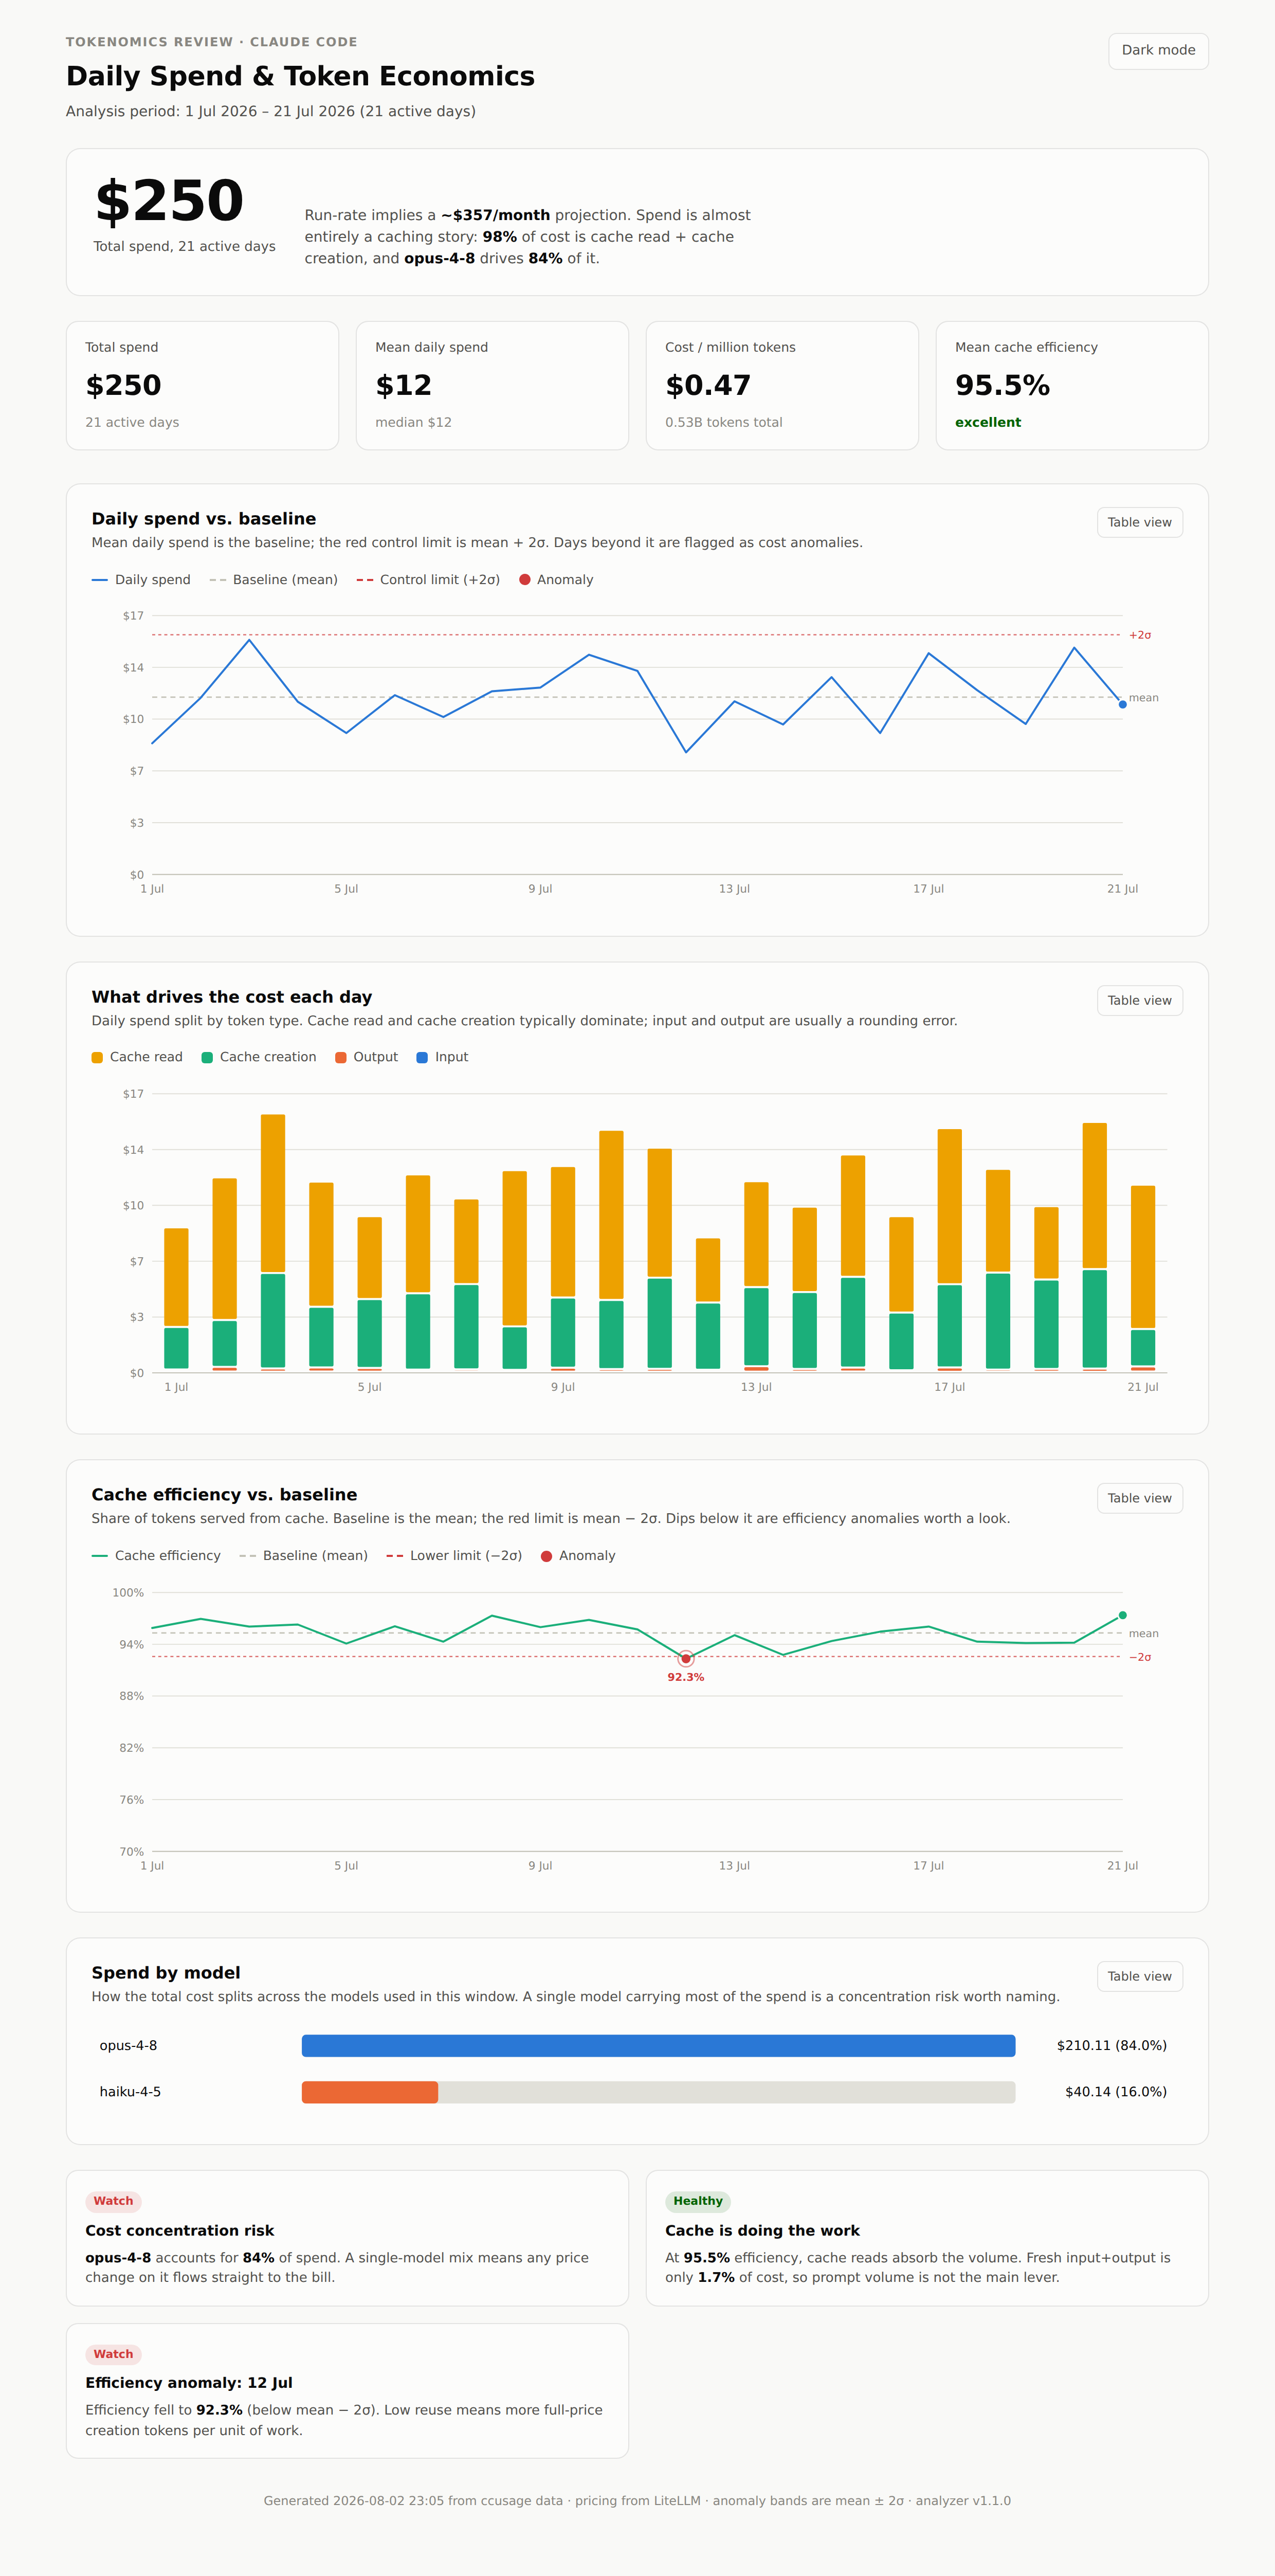Click the "opus-4-8" model row label
Image resolution: width=1275 pixels, height=2576 pixels.
(x=128, y=2045)
